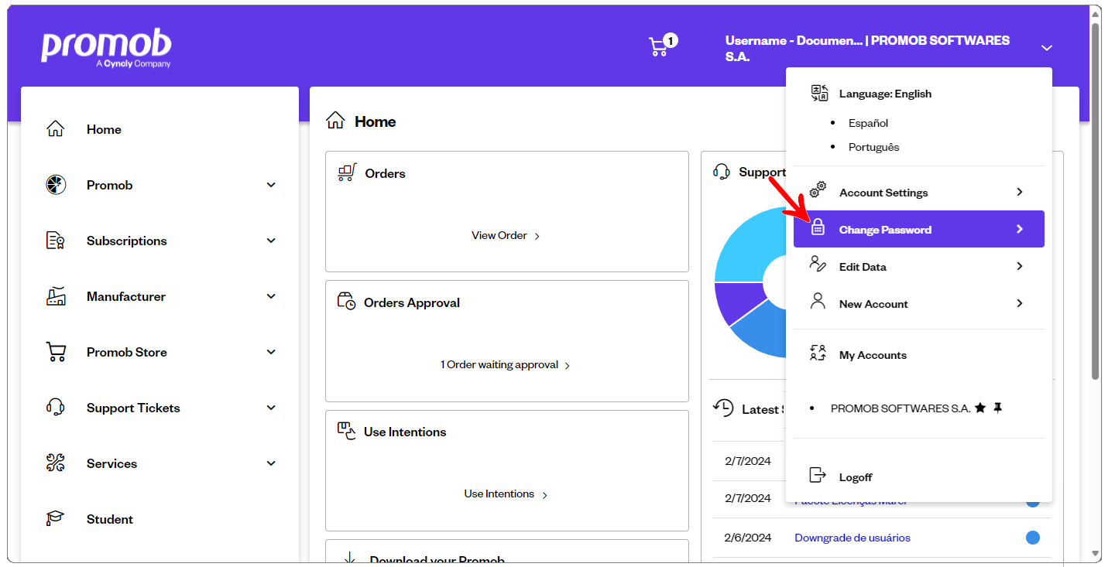Click the Orders card cart icon
The height and width of the screenshot is (567, 1108).
click(347, 172)
